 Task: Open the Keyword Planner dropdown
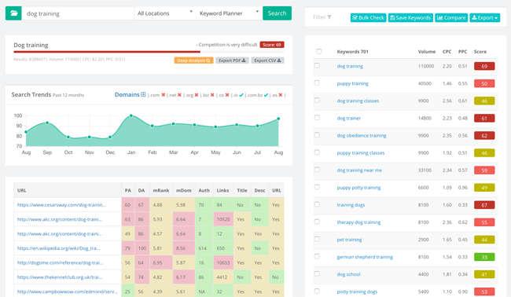click(229, 13)
